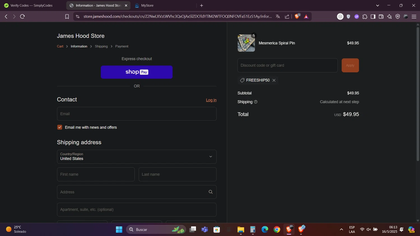Focus the Address input field
Screen dimensions: 420x236
137,192
